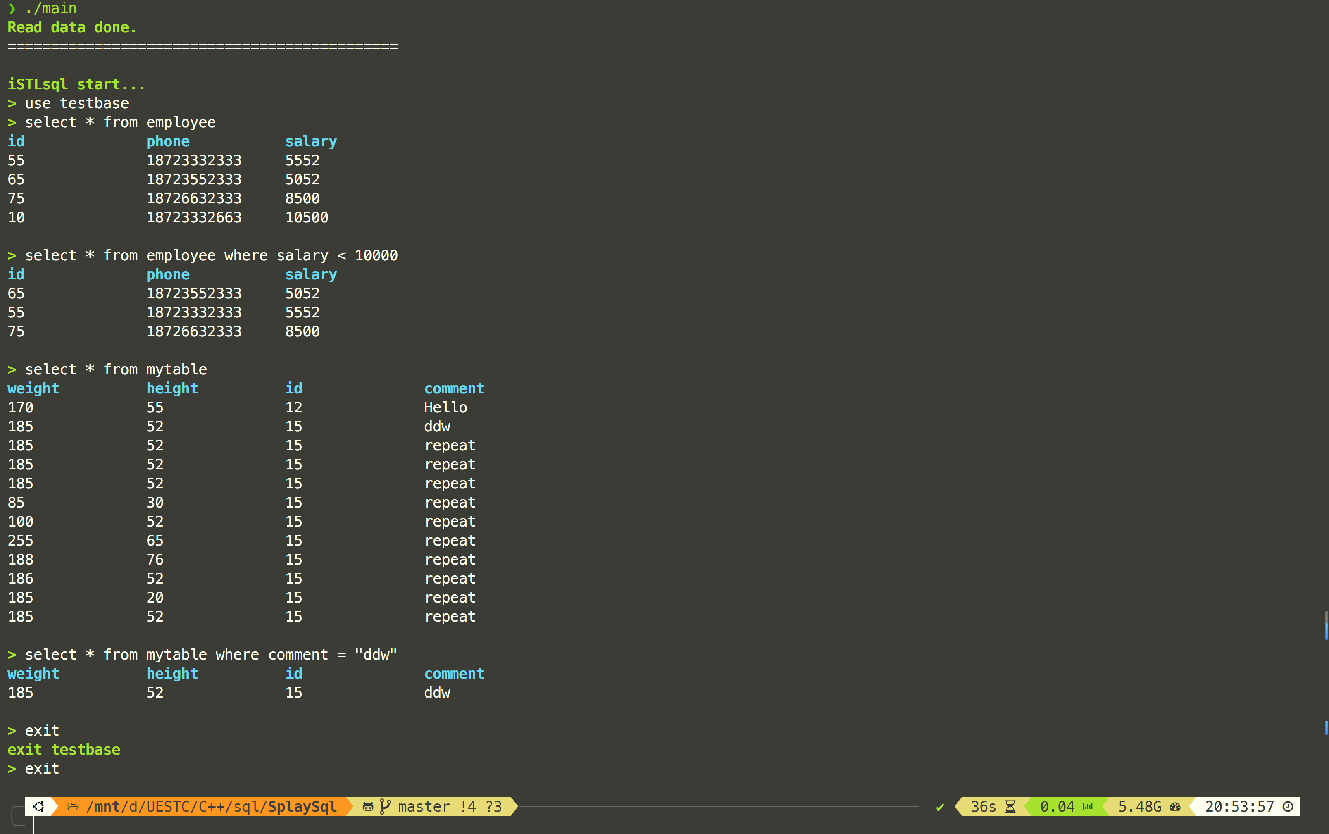Click the weight value 186
Image resolution: width=1329 pixels, height=834 pixels.
[20, 579]
